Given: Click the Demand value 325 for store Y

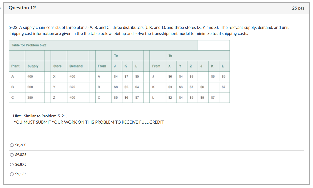Looking at the screenshot, I should click(73, 87).
